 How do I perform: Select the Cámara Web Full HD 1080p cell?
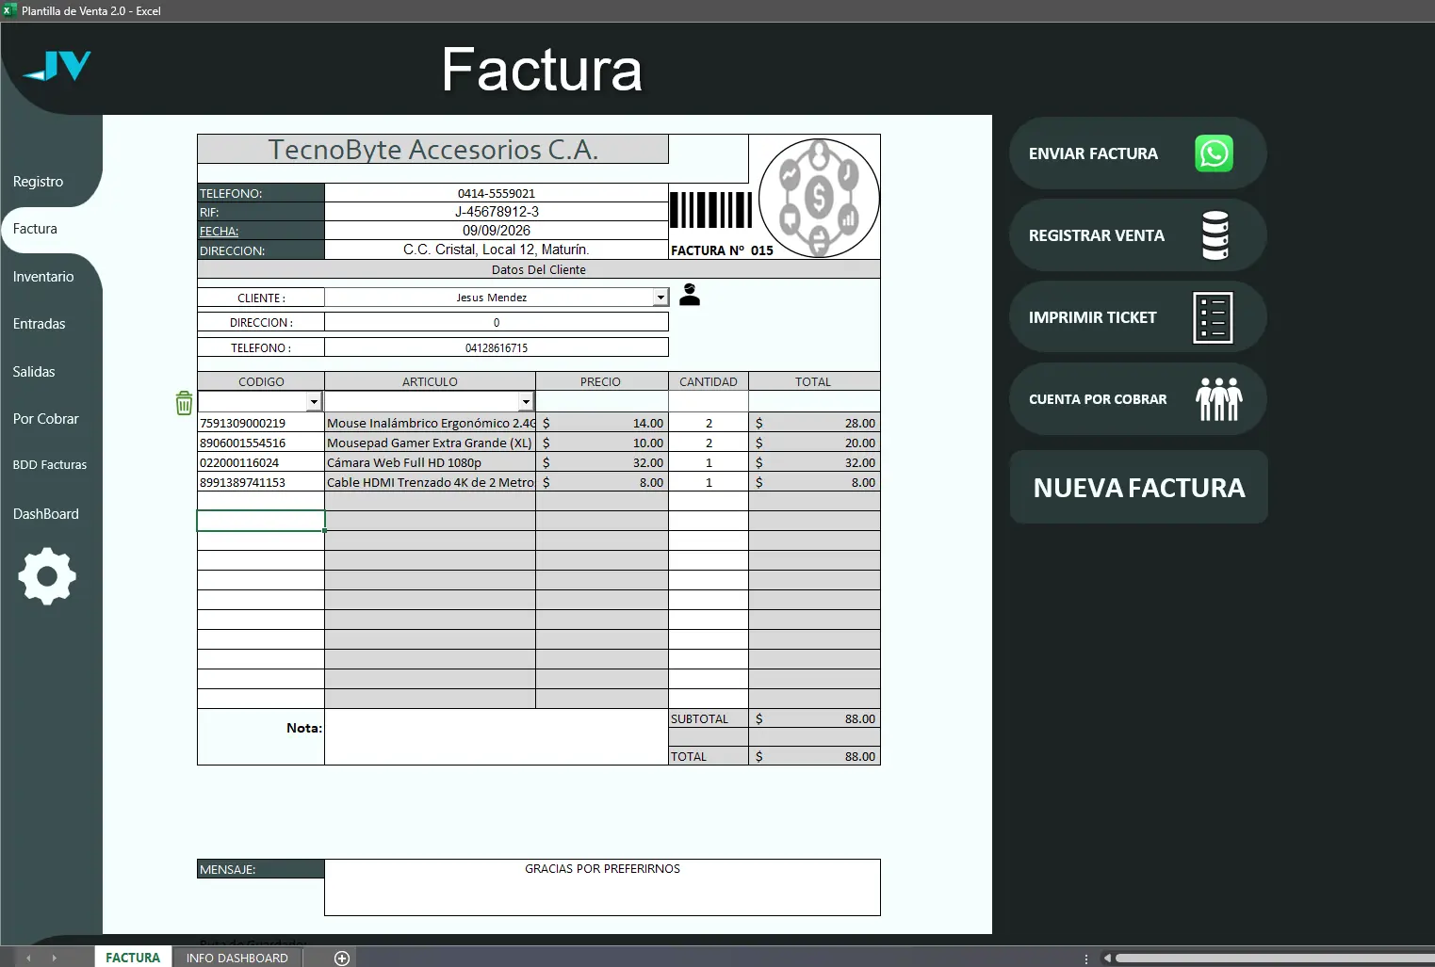430,462
